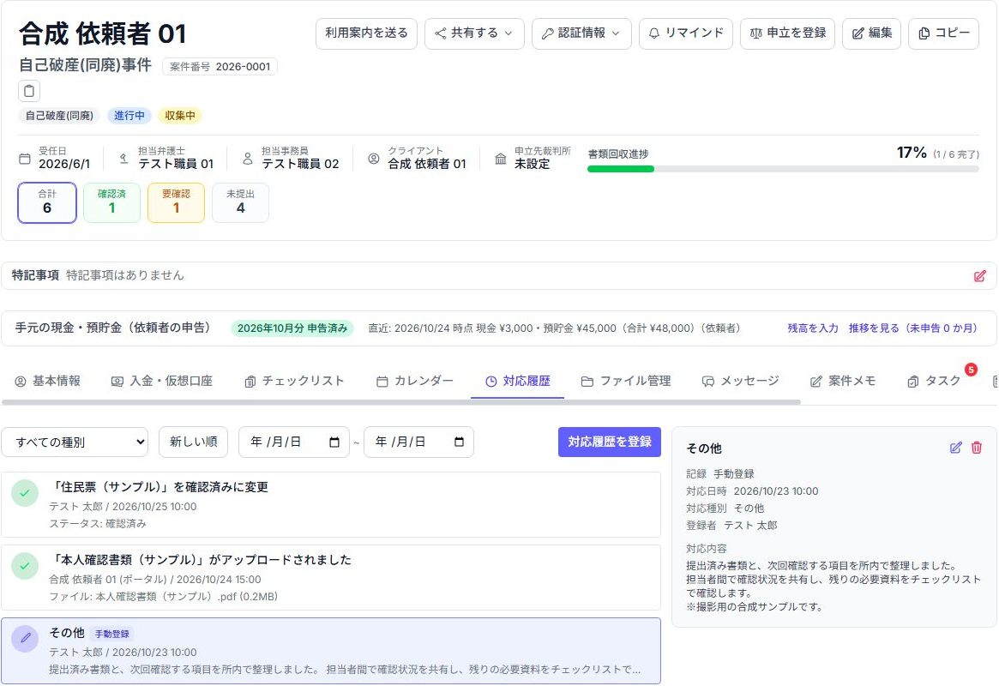Click partially visible tab icon after タスク
The height and width of the screenshot is (686, 999).
[996, 382]
